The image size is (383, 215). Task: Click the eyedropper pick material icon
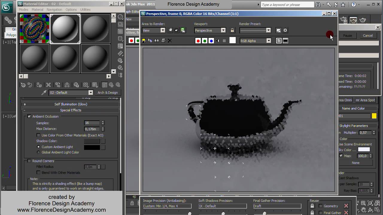click(44, 93)
